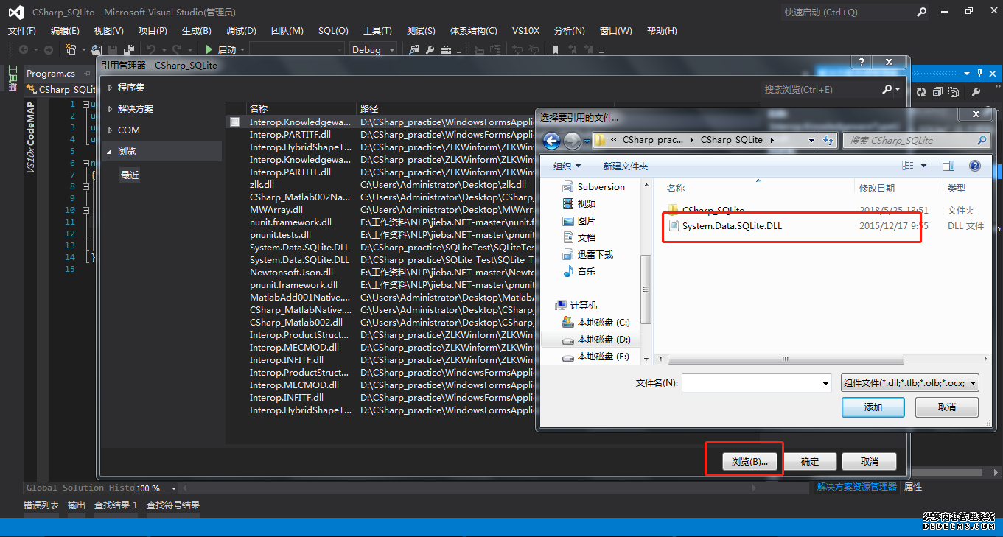This screenshot has width=1003, height=537.
Task: Toggle the preview pane icon in file dialog
Action: 948,166
